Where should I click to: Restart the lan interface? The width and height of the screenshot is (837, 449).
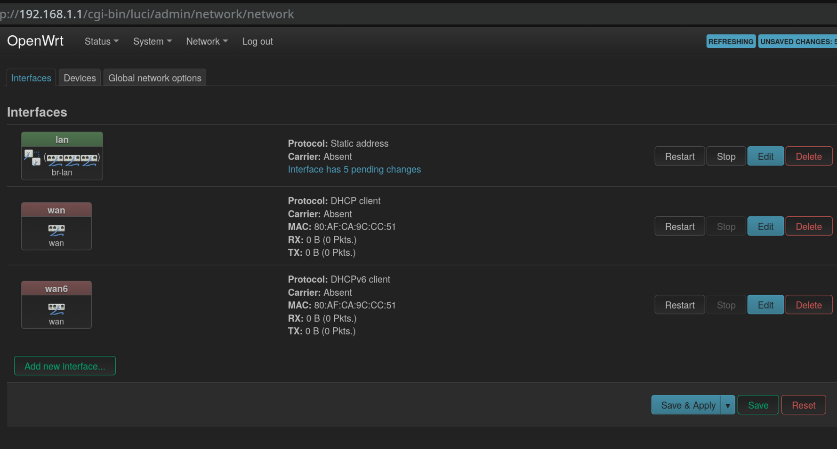[x=680, y=157]
